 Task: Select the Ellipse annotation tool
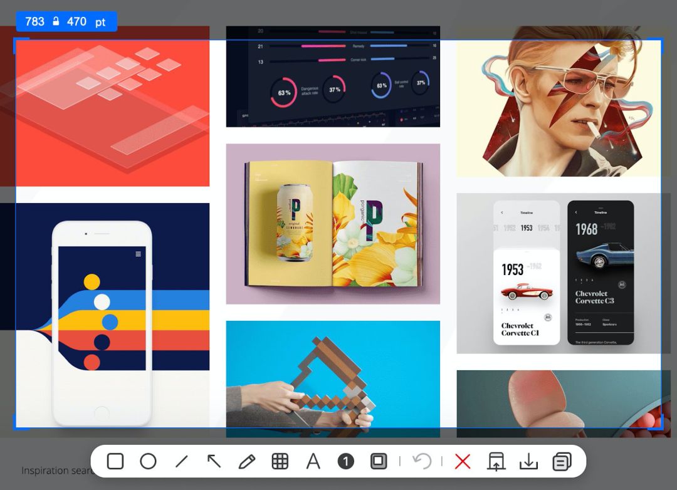coord(148,461)
